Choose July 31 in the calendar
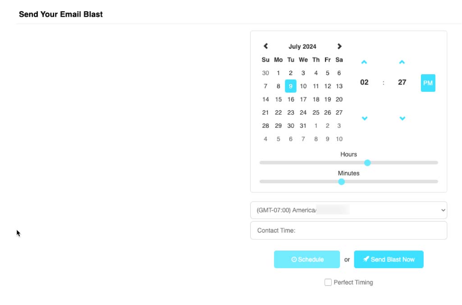 tap(303, 126)
